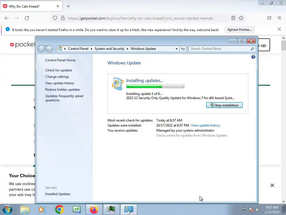Click the taskbar clock showing 9:05 AM
This screenshot has height=215, width=286.
(272, 209)
